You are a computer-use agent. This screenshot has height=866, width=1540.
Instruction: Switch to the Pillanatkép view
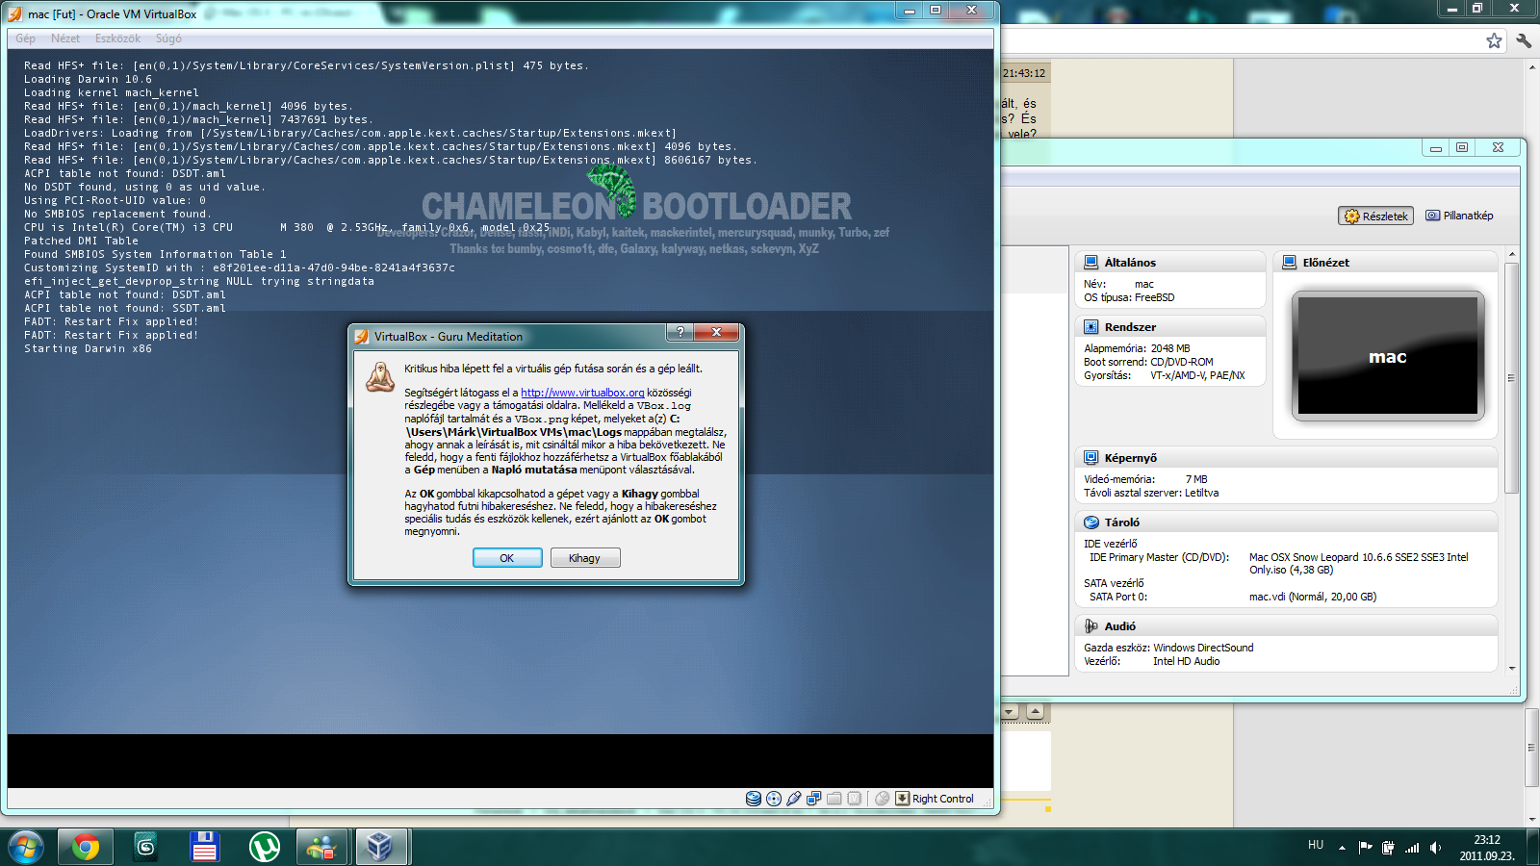(1459, 216)
